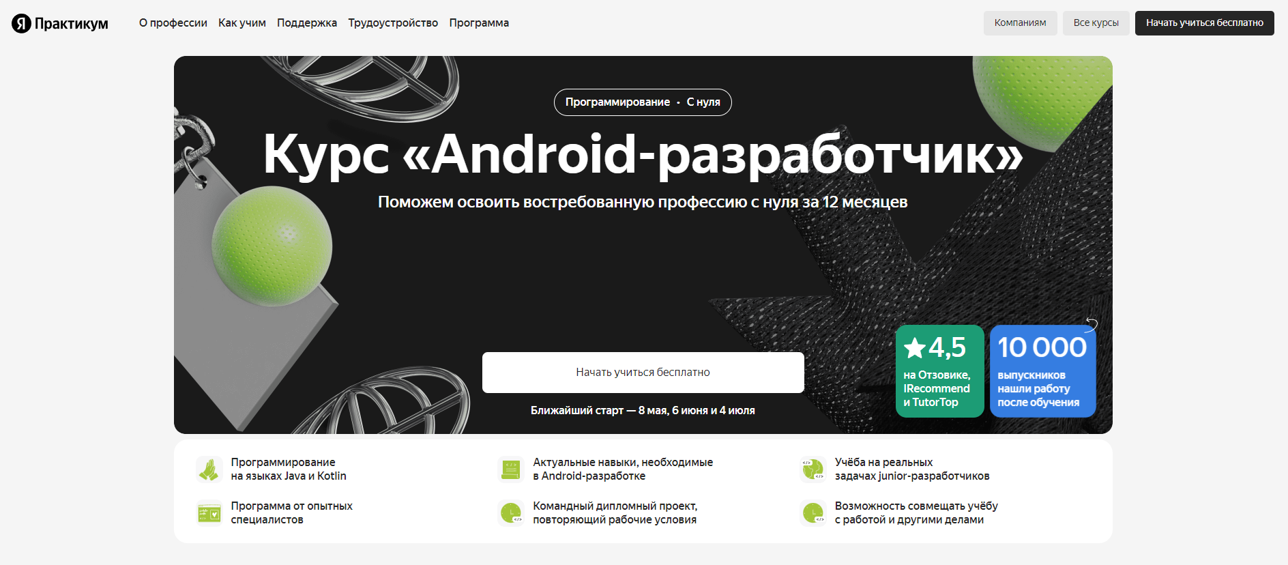Click the star icon in the 4,5 rating card
Screen dimensions: 1288x565
pyautogui.click(x=914, y=348)
